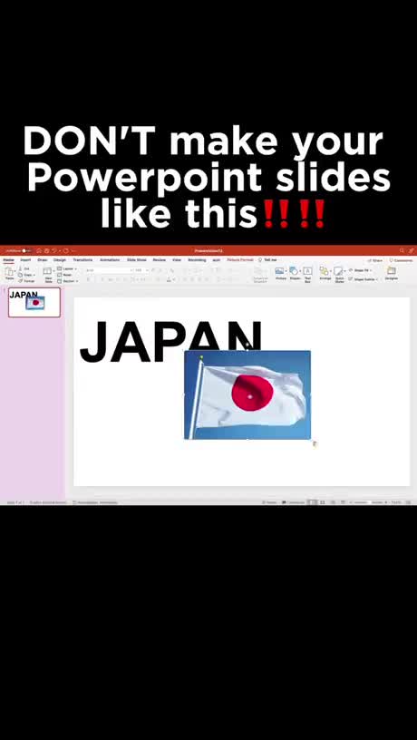Open the Shape Fill dropdown
417x740 pixels.
pos(361,270)
